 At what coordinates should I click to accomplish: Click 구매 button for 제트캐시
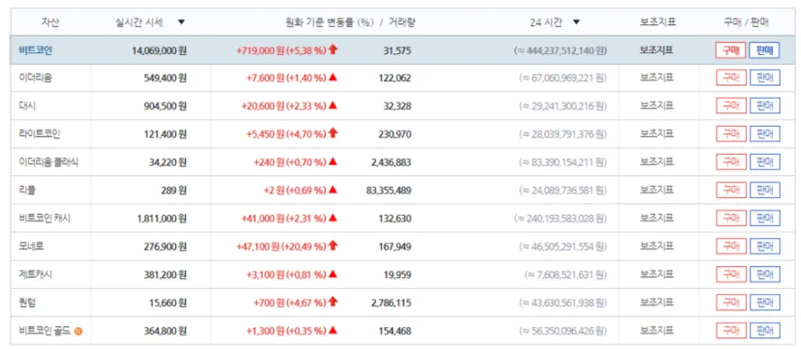(731, 274)
